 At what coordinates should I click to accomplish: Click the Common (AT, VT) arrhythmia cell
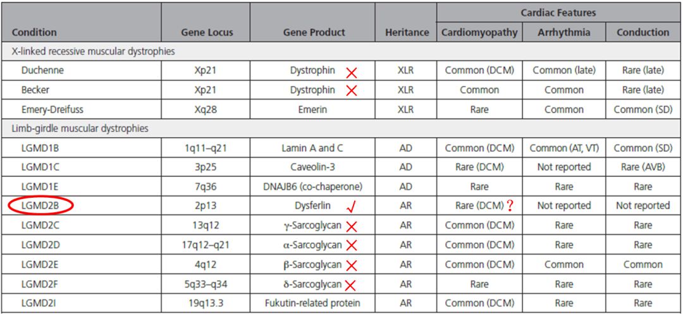coord(564,148)
